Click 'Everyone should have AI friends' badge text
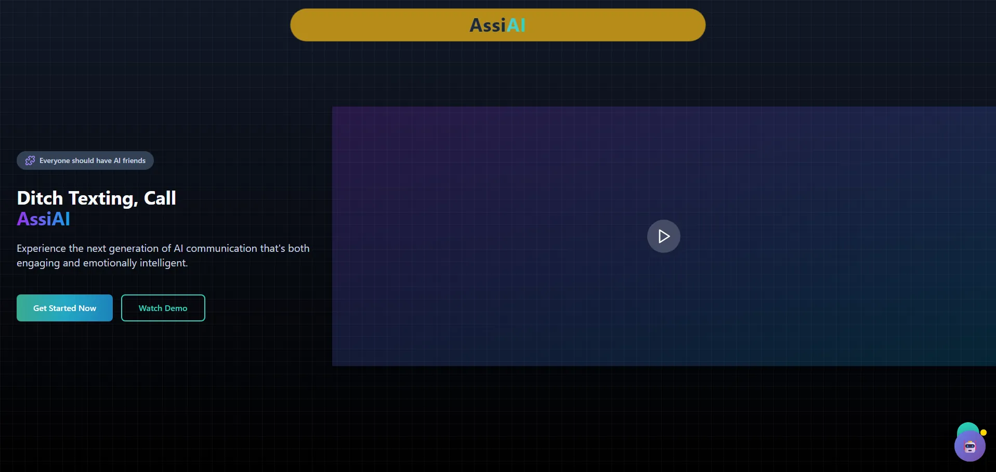The height and width of the screenshot is (472, 996). [93, 160]
